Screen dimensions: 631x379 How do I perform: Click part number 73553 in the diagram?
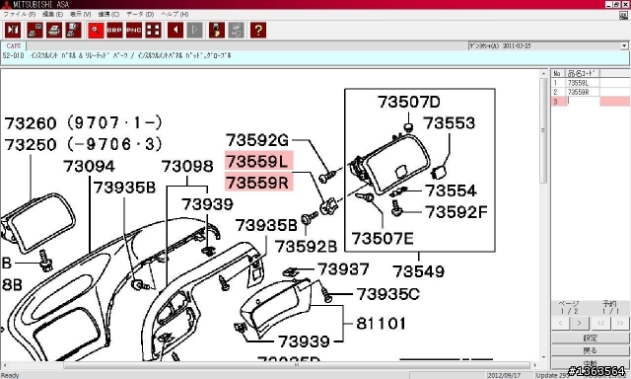click(x=450, y=122)
